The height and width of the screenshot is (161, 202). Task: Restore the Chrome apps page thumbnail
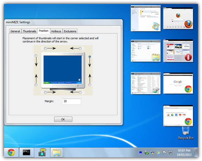pos(178,116)
